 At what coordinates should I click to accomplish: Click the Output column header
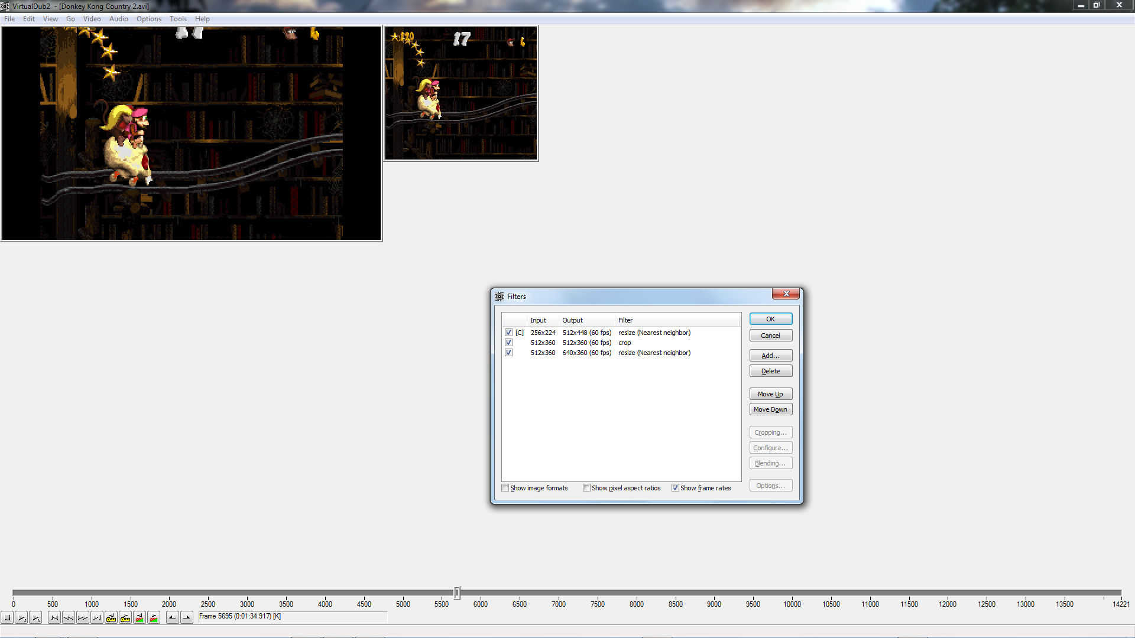tap(586, 320)
